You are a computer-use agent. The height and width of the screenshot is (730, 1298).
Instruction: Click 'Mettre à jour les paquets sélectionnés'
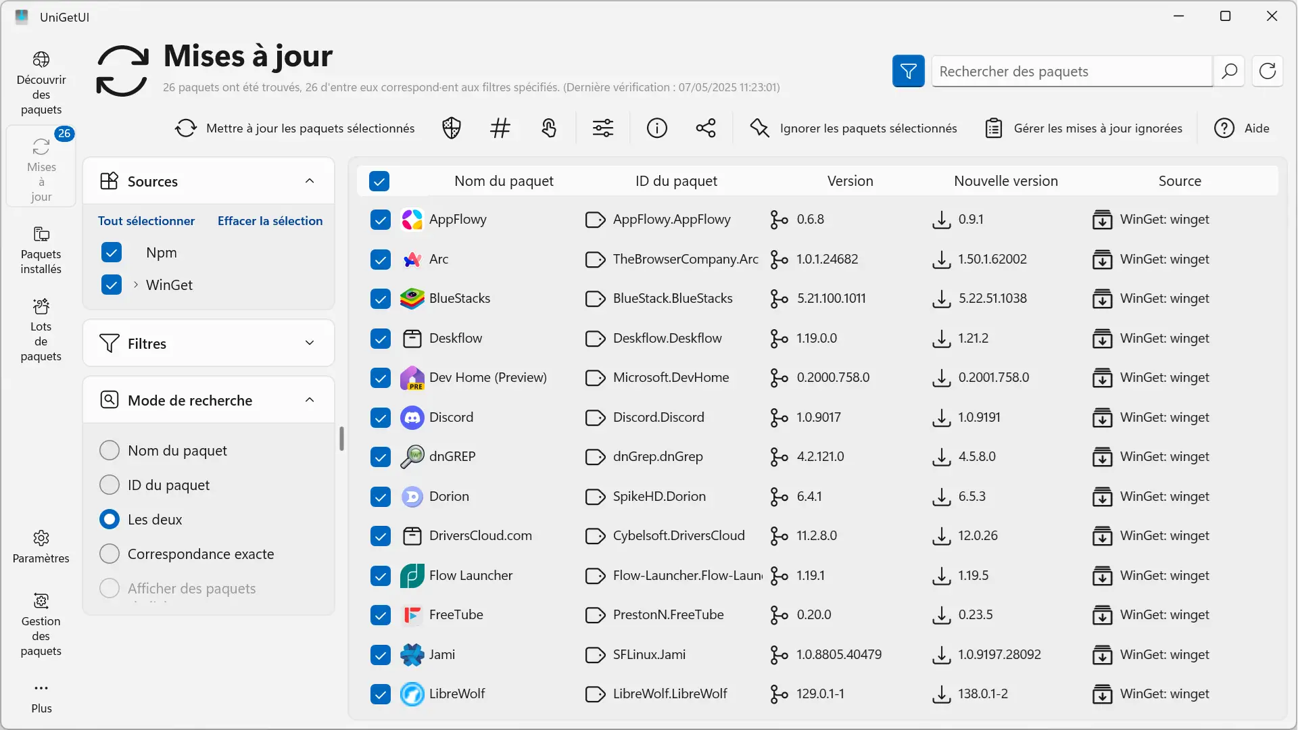tap(294, 128)
